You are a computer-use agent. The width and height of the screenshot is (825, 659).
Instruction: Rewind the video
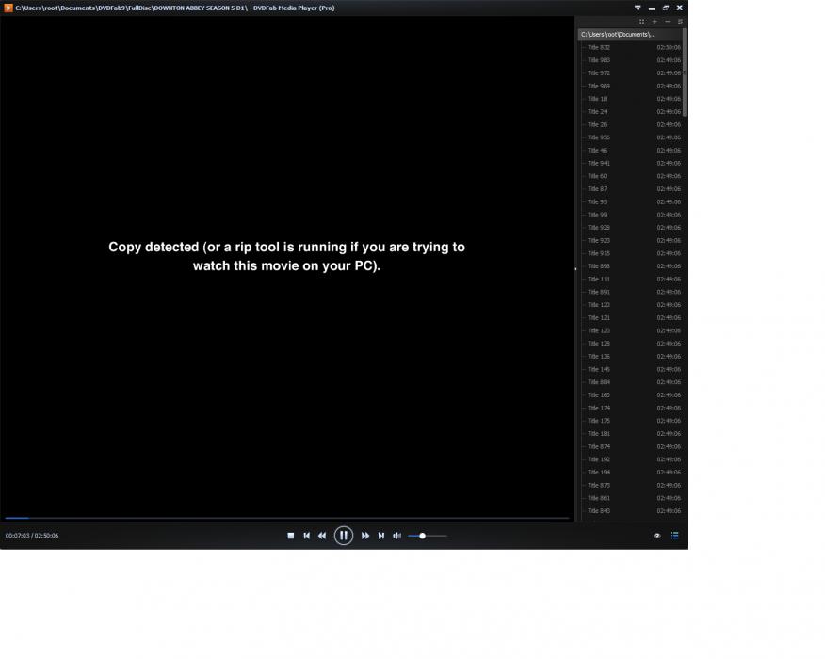(x=322, y=536)
